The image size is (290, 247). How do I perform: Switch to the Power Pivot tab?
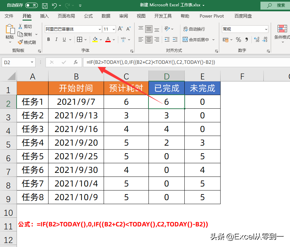(x=212, y=16)
